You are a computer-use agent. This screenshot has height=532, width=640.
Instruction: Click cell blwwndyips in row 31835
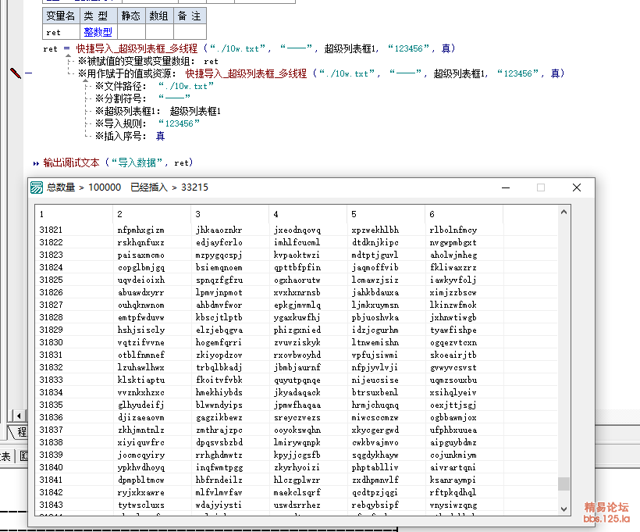click(219, 405)
